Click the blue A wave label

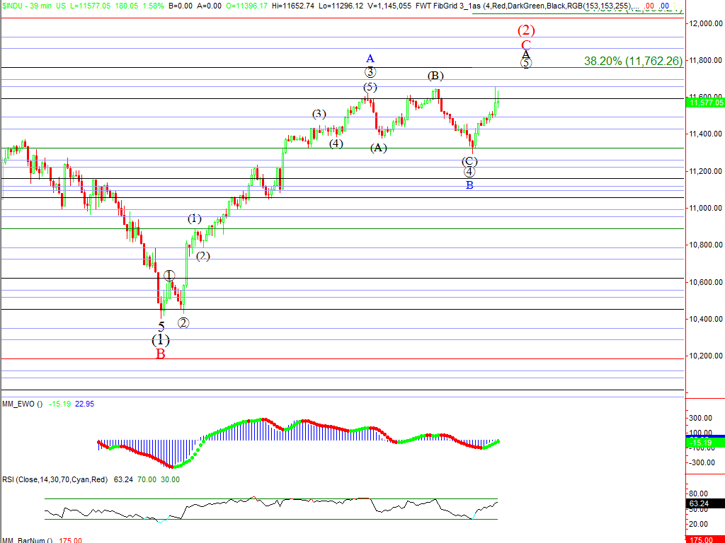pyautogui.click(x=370, y=58)
